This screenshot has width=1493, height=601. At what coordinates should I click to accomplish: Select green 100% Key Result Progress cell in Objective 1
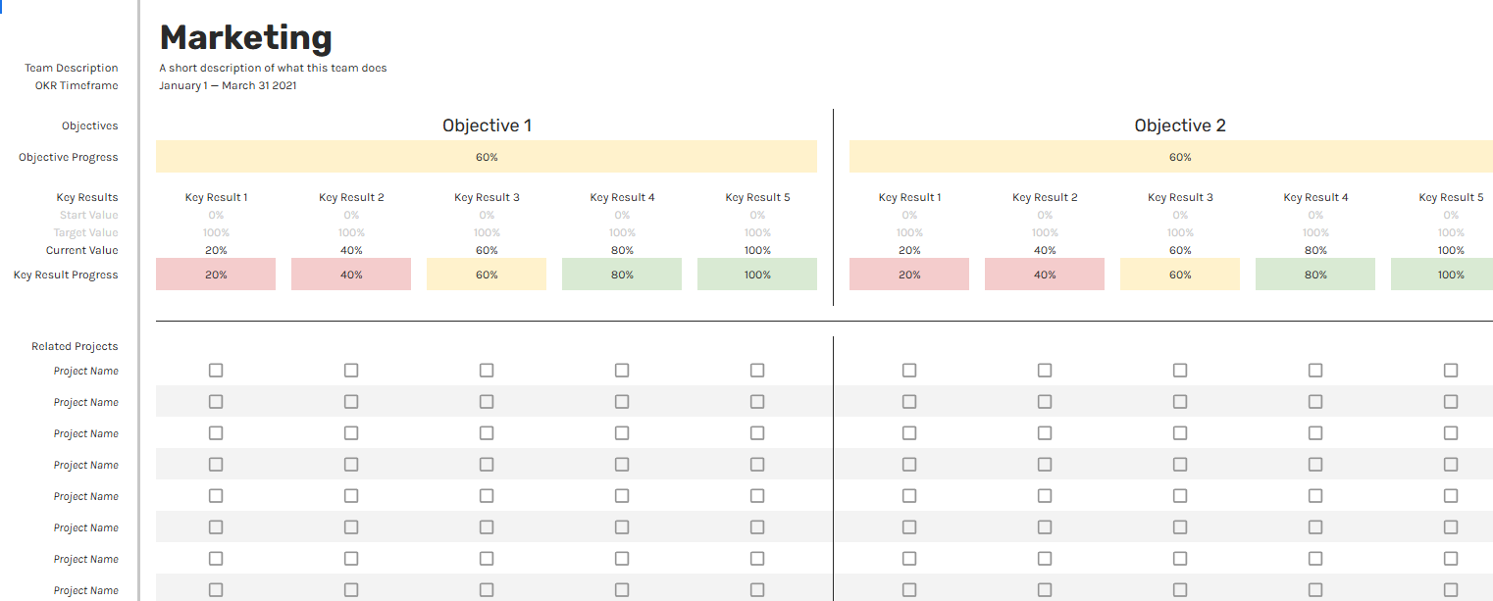pyautogui.click(x=757, y=275)
